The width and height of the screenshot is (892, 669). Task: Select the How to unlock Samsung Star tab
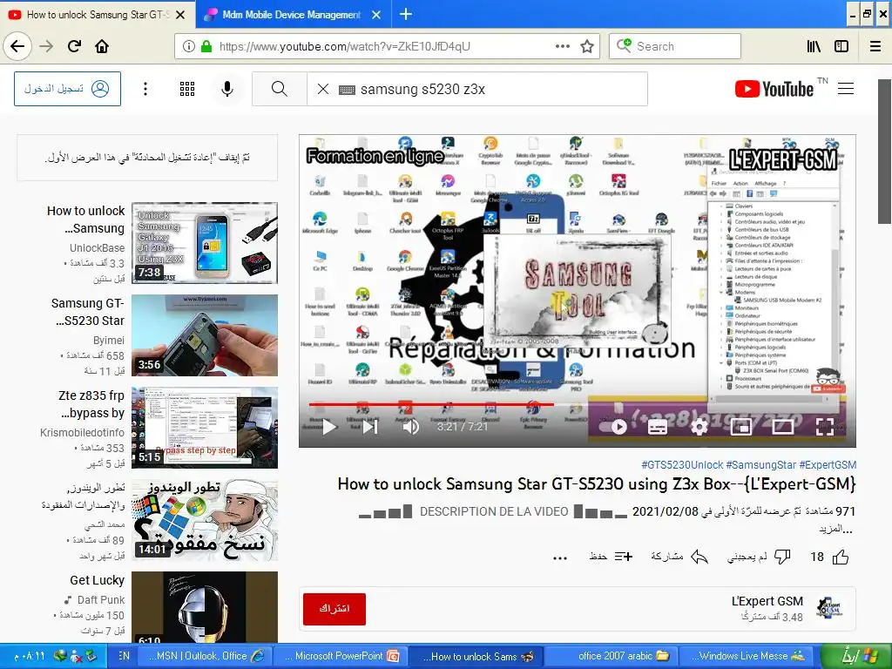pos(98,14)
